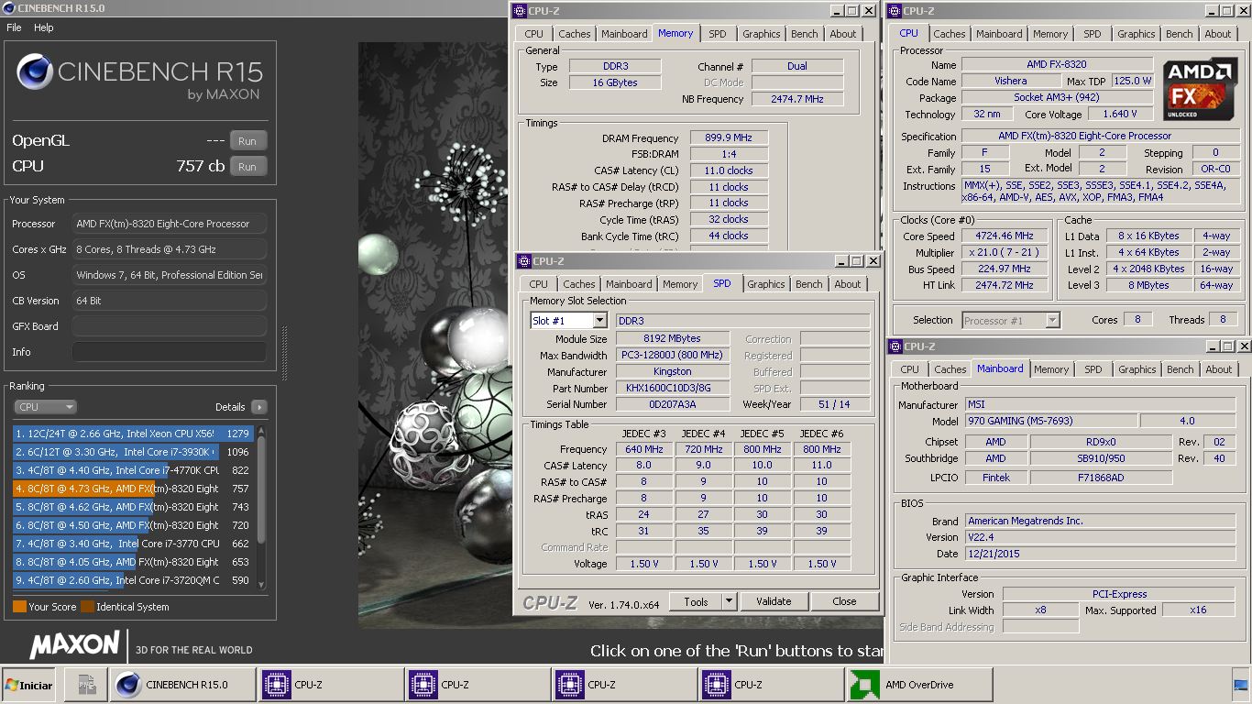
Task: Click the BIOS Version V22.4 value
Action: tap(1100, 537)
